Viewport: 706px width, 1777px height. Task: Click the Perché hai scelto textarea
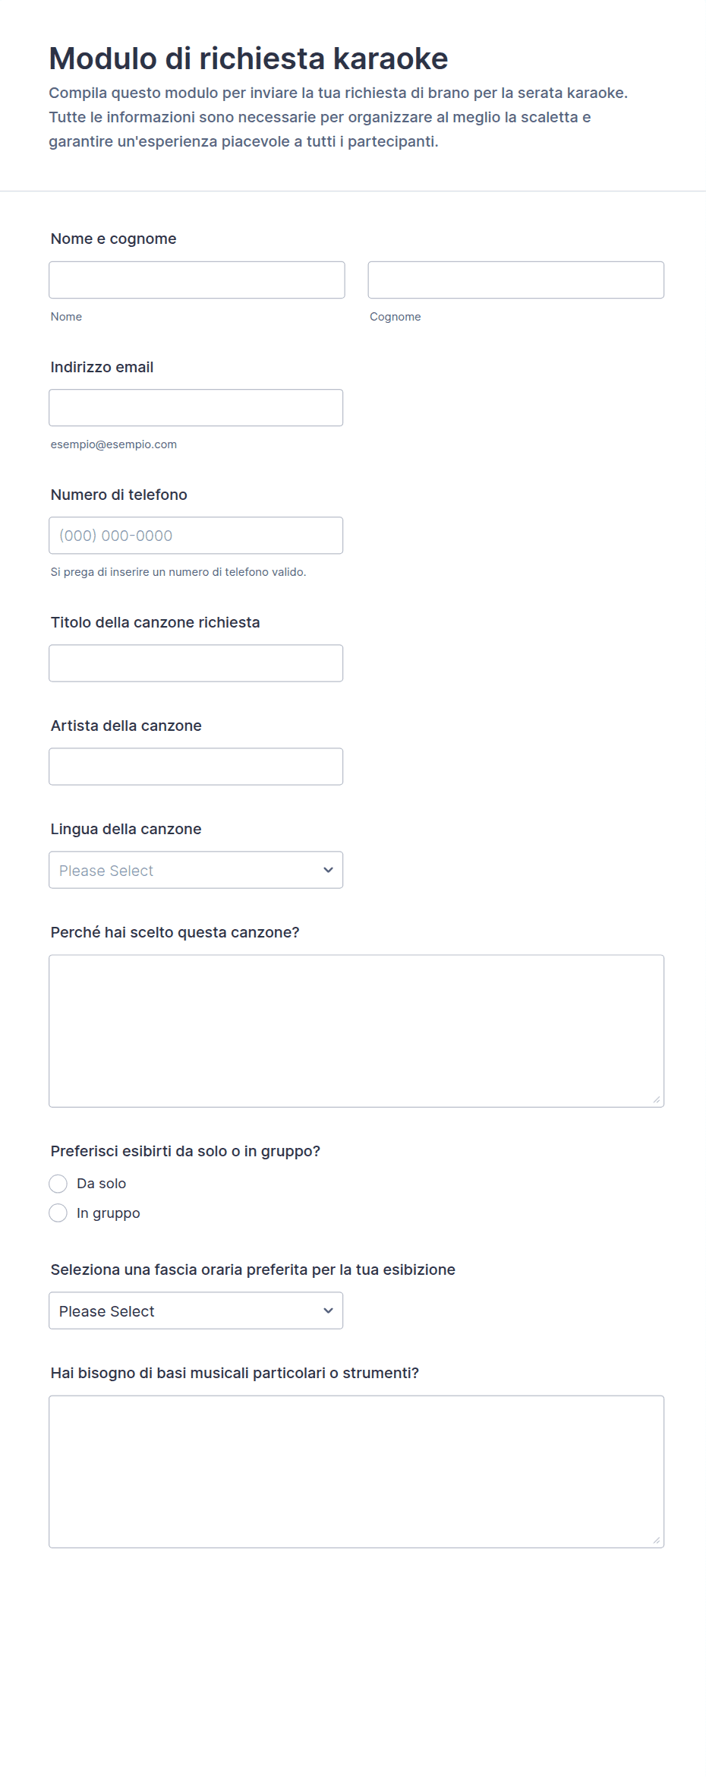356,1031
